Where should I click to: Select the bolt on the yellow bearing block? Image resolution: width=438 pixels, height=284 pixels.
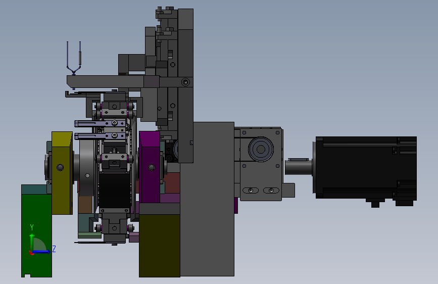60,167
